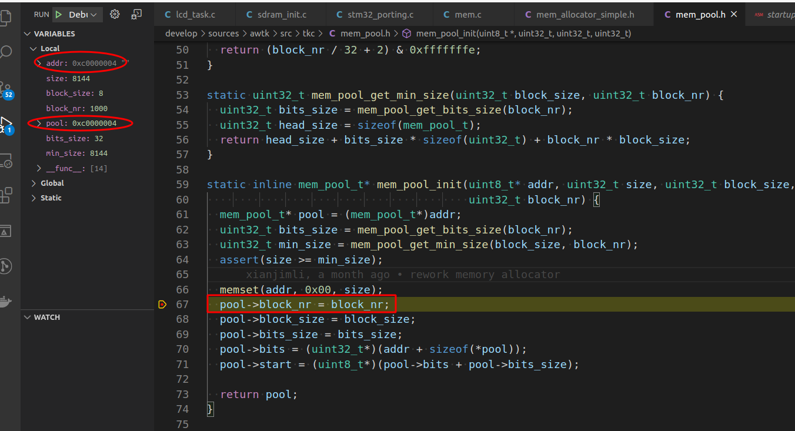Open the Docker view in the activity bar

coord(5,301)
